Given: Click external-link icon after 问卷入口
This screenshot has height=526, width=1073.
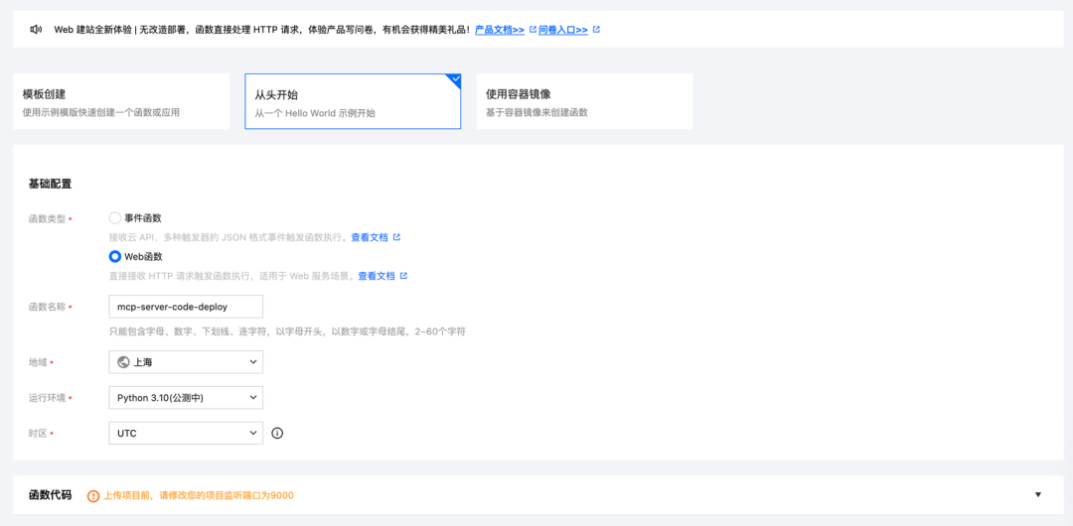Looking at the screenshot, I should pyautogui.click(x=596, y=30).
